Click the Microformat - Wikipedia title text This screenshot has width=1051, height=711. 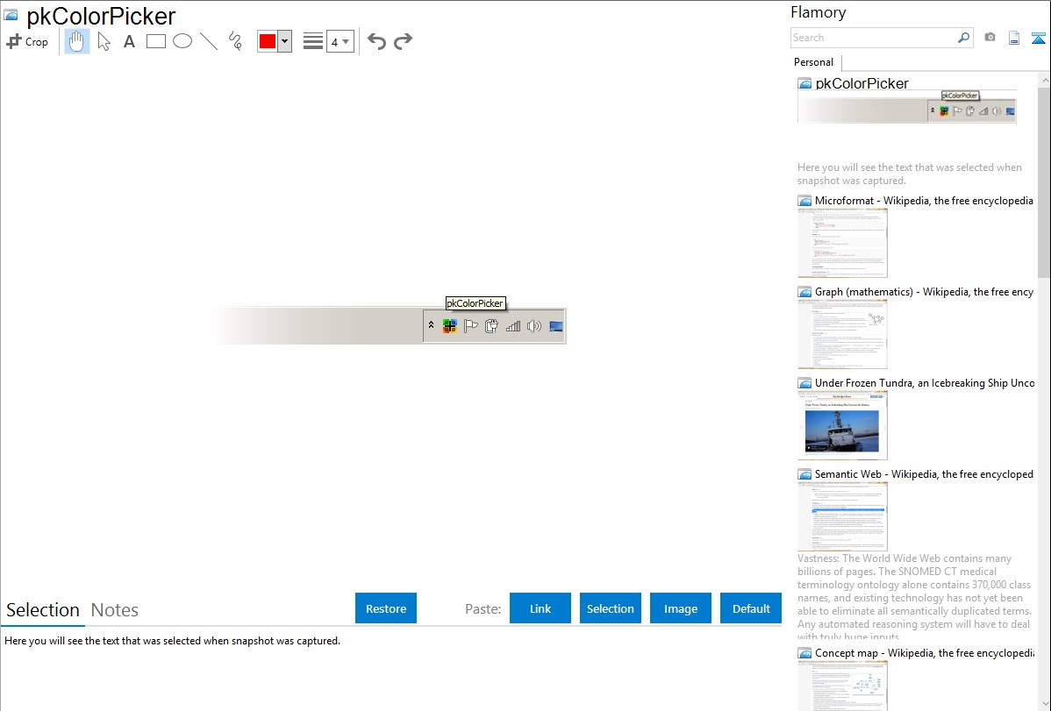click(x=924, y=201)
